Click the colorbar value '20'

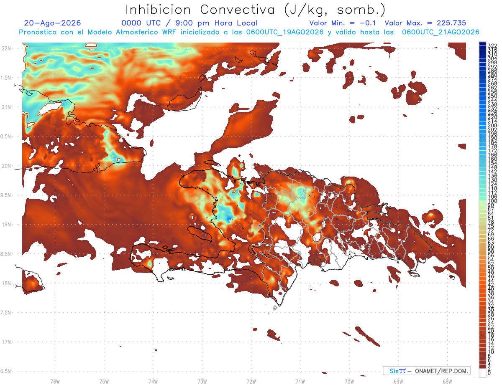pyautogui.click(x=491, y=331)
